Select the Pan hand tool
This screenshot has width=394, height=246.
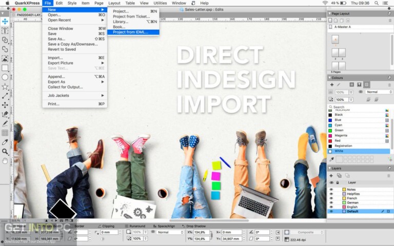point(5,160)
